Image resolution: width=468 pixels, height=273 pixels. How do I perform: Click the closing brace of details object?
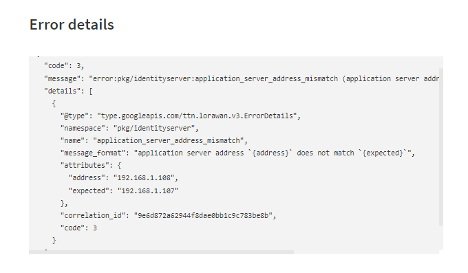click(x=54, y=241)
